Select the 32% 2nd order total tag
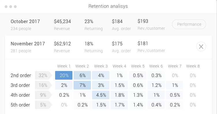Viewport: 217px width, 114px height. pyautogui.click(x=43, y=75)
